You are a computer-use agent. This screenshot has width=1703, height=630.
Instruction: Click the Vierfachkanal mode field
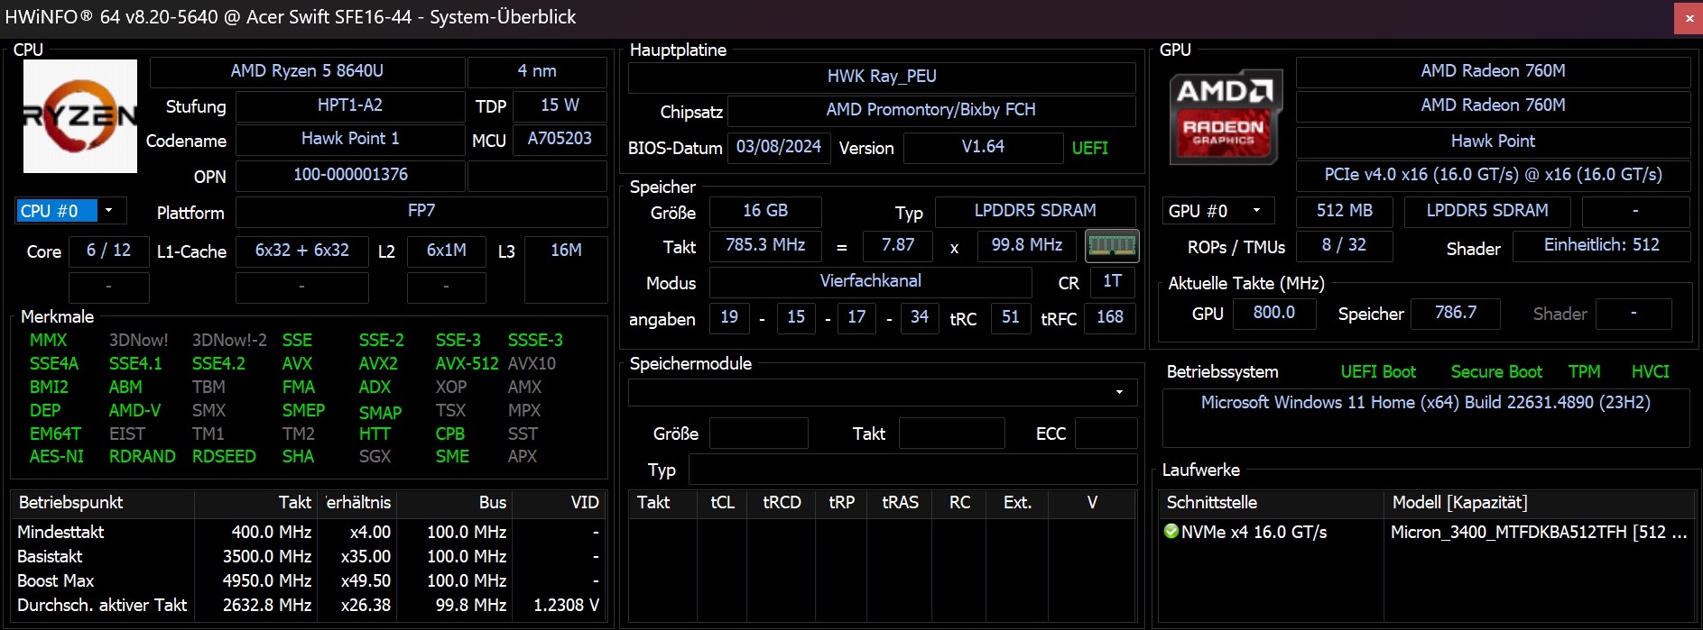pos(870,281)
